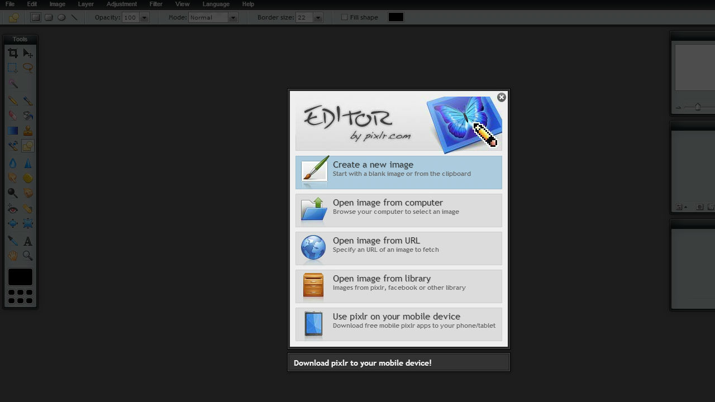Screen dimensions: 715x402
Task: Open the Layer menu
Action: 85,4
